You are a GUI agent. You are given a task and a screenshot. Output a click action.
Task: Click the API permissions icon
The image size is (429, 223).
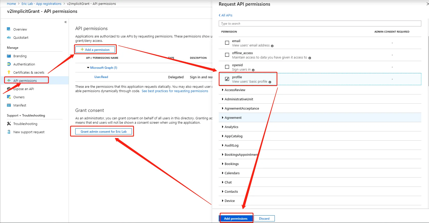(9, 81)
